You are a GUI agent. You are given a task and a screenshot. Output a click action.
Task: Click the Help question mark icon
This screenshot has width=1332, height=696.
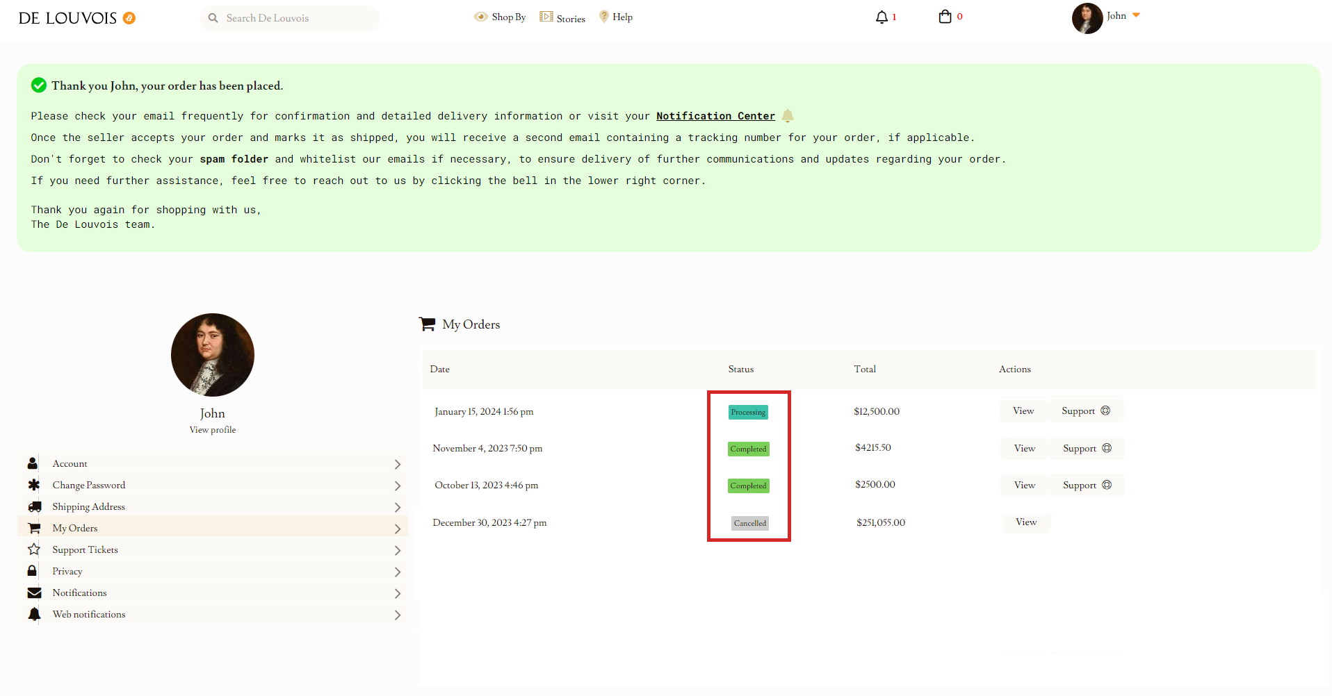click(x=603, y=17)
